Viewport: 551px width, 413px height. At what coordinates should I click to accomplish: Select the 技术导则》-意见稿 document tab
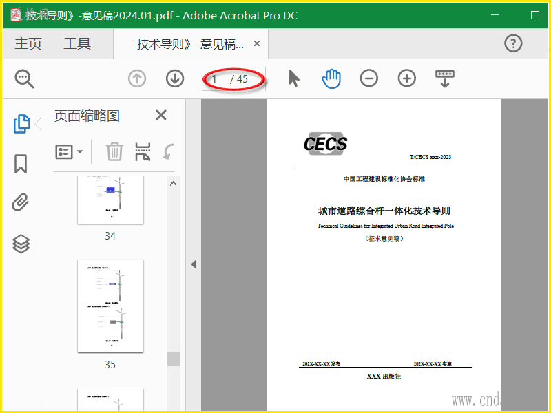click(190, 44)
